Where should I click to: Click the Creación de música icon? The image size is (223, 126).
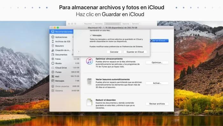53,50
